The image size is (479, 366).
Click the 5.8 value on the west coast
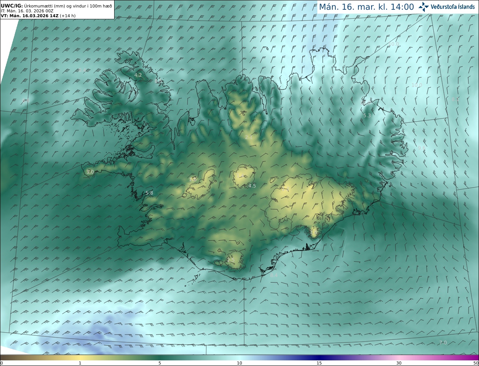point(149,193)
